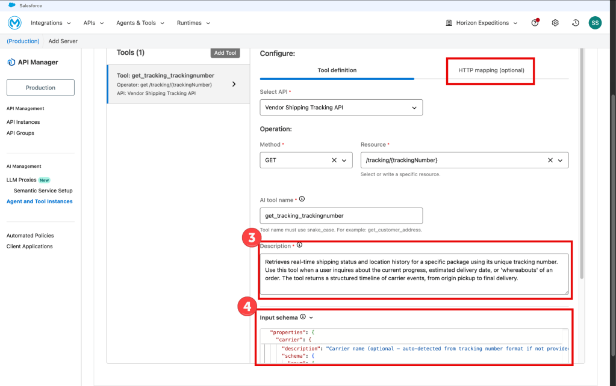This screenshot has height=386, width=616.
Task: Click the Add Tool button
Action: coord(225,53)
